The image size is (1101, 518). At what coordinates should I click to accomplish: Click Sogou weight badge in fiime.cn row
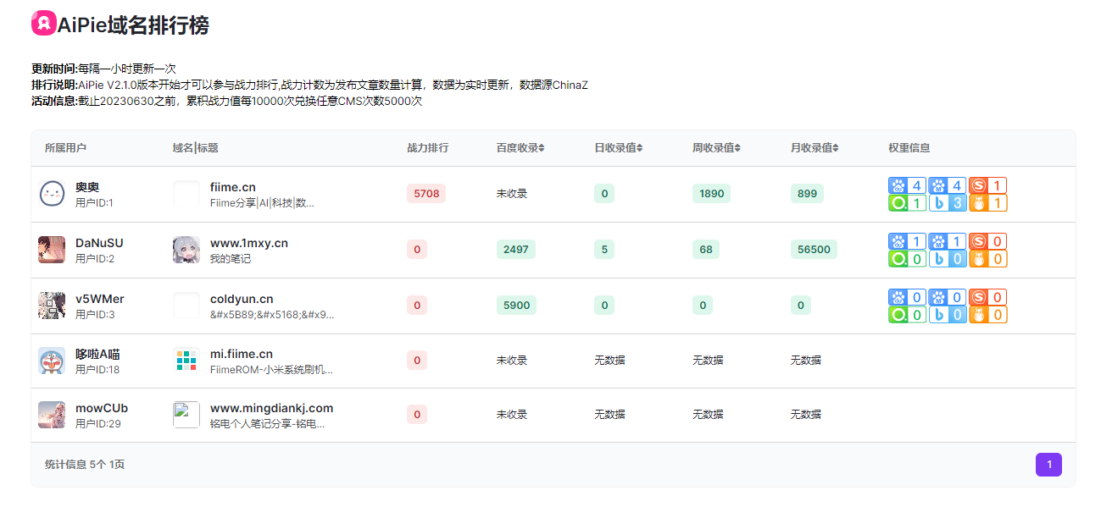(x=987, y=185)
